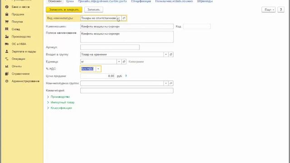Open the Единица dropdown arrow

tap(119, 62)
